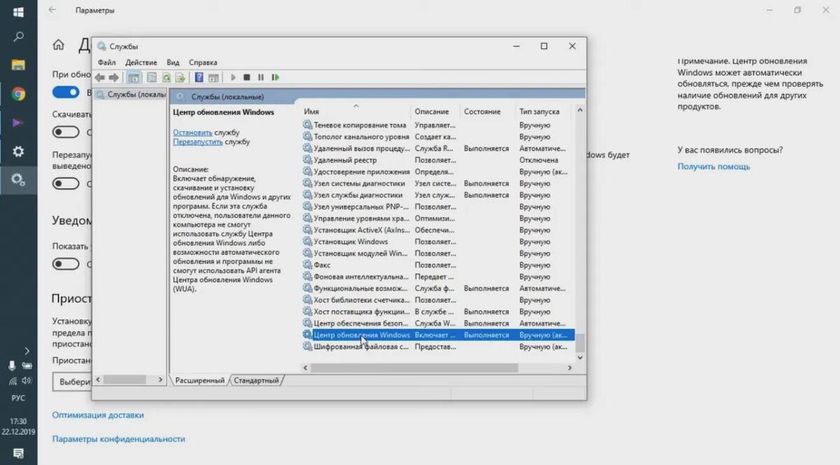Click the 'Остановить' service link
The width and height of the screenshot is (840, 465).
point(192,131)
